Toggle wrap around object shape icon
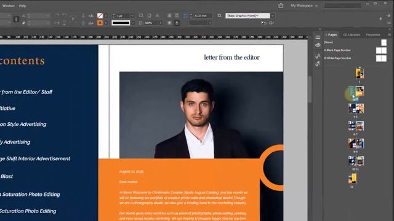The image size is (394, 221). [169, 23]
